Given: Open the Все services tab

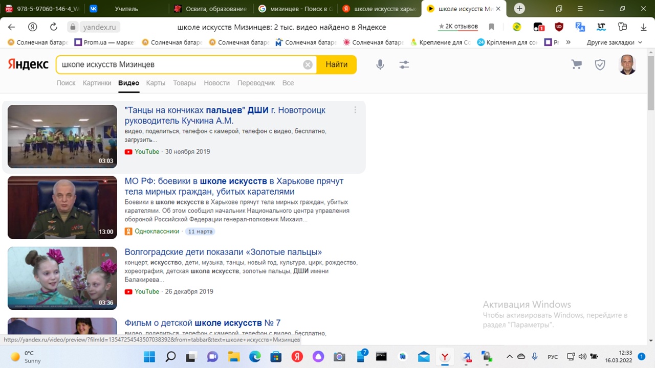Looking at the screenshot, I should coord(288,83).
